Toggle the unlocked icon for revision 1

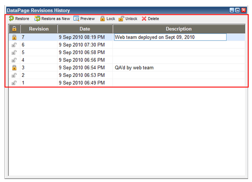14,83
